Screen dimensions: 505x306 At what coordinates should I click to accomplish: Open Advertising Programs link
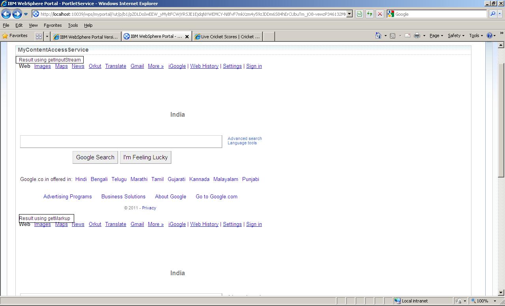tap(67, 196)
